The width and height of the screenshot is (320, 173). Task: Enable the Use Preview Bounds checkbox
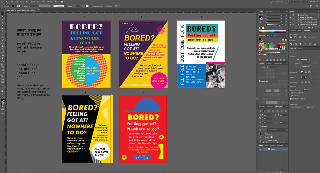click(x=291, y=93)
